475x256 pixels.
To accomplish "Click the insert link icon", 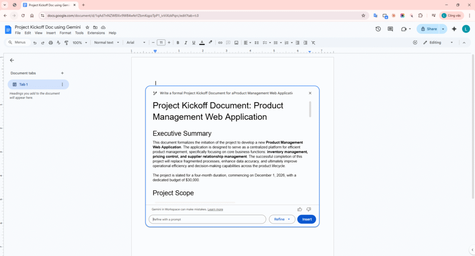I will (220, 43).
